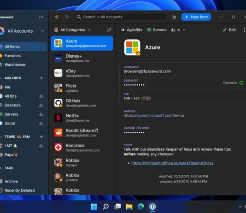Click the 1Password icon on the taskbar
The image size is (246, 213).
tap(152, 207)
